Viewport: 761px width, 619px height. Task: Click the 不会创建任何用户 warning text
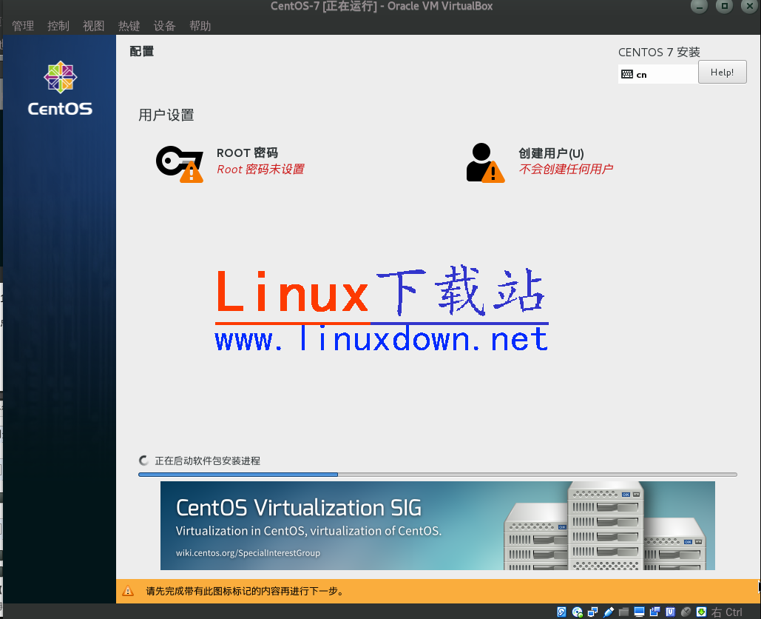click(x=566, y=169)
